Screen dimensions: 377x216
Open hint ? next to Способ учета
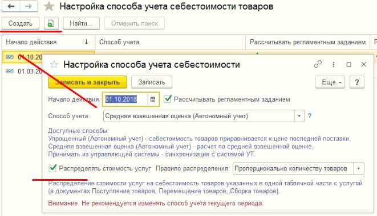310,116
